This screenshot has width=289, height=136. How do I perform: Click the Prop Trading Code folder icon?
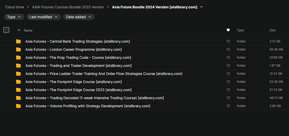point(18,58)
